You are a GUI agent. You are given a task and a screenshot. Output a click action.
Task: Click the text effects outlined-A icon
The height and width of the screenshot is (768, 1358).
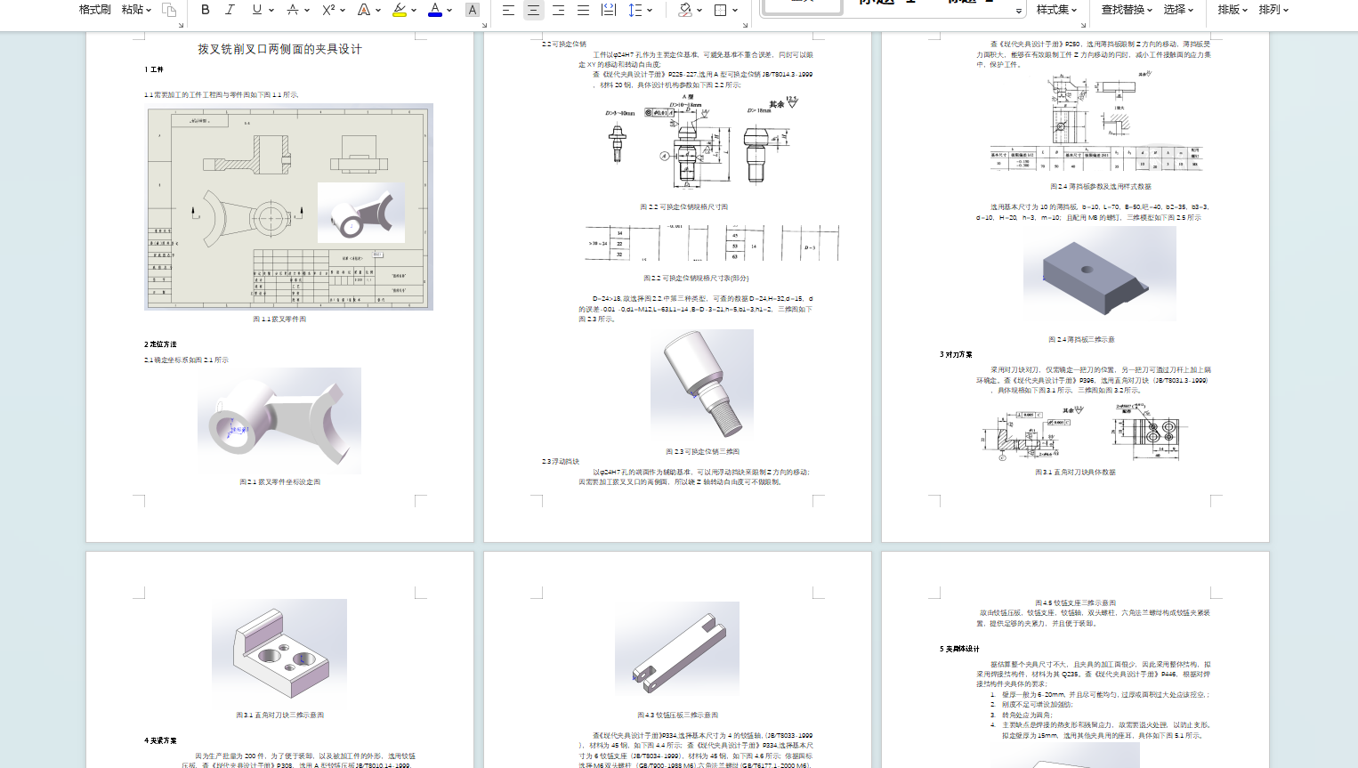tap(363, 10)
